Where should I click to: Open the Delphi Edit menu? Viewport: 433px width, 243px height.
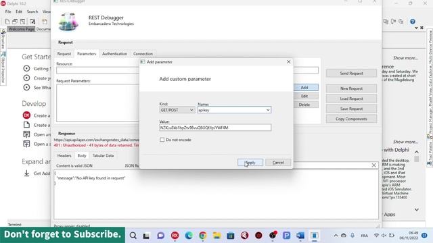(x=19, y=11)
